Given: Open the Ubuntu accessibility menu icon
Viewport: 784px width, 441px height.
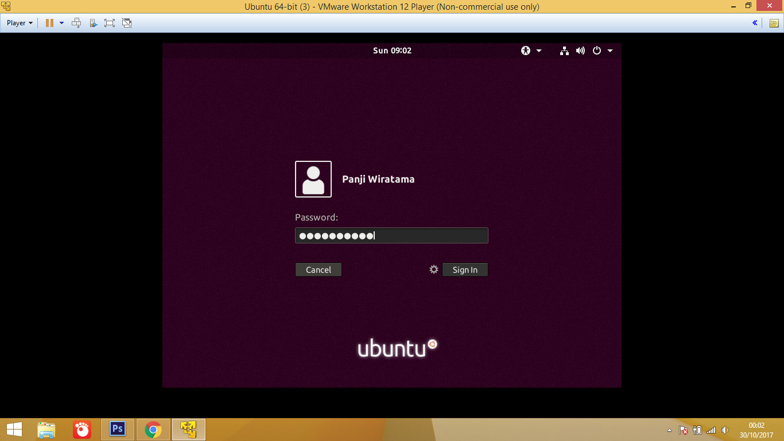Looking at the screenshot, I should click(526, 51).
